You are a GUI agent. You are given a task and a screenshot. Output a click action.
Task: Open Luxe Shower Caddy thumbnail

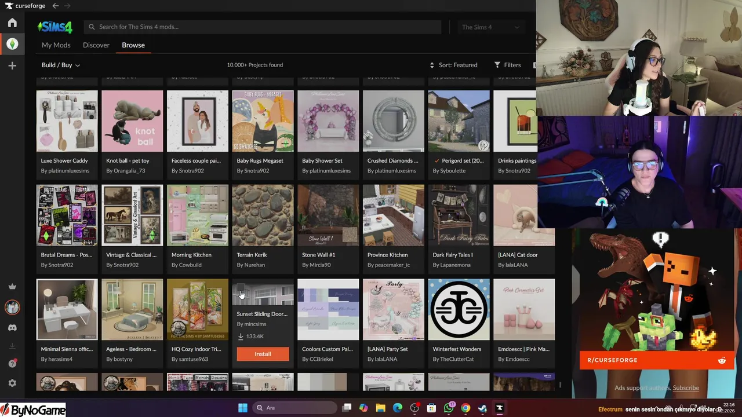[x=67, y=121]
